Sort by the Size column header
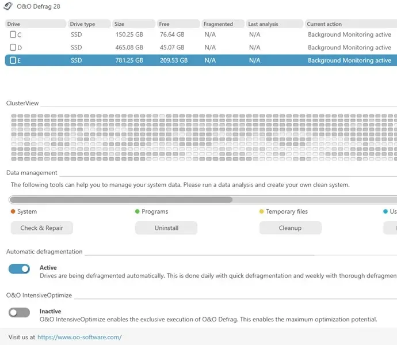The width and height of the screenshot is (397, 345). tap(133, 24)
